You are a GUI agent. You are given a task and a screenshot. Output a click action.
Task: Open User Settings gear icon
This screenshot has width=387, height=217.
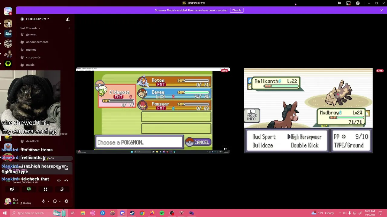tap(66, 201)
